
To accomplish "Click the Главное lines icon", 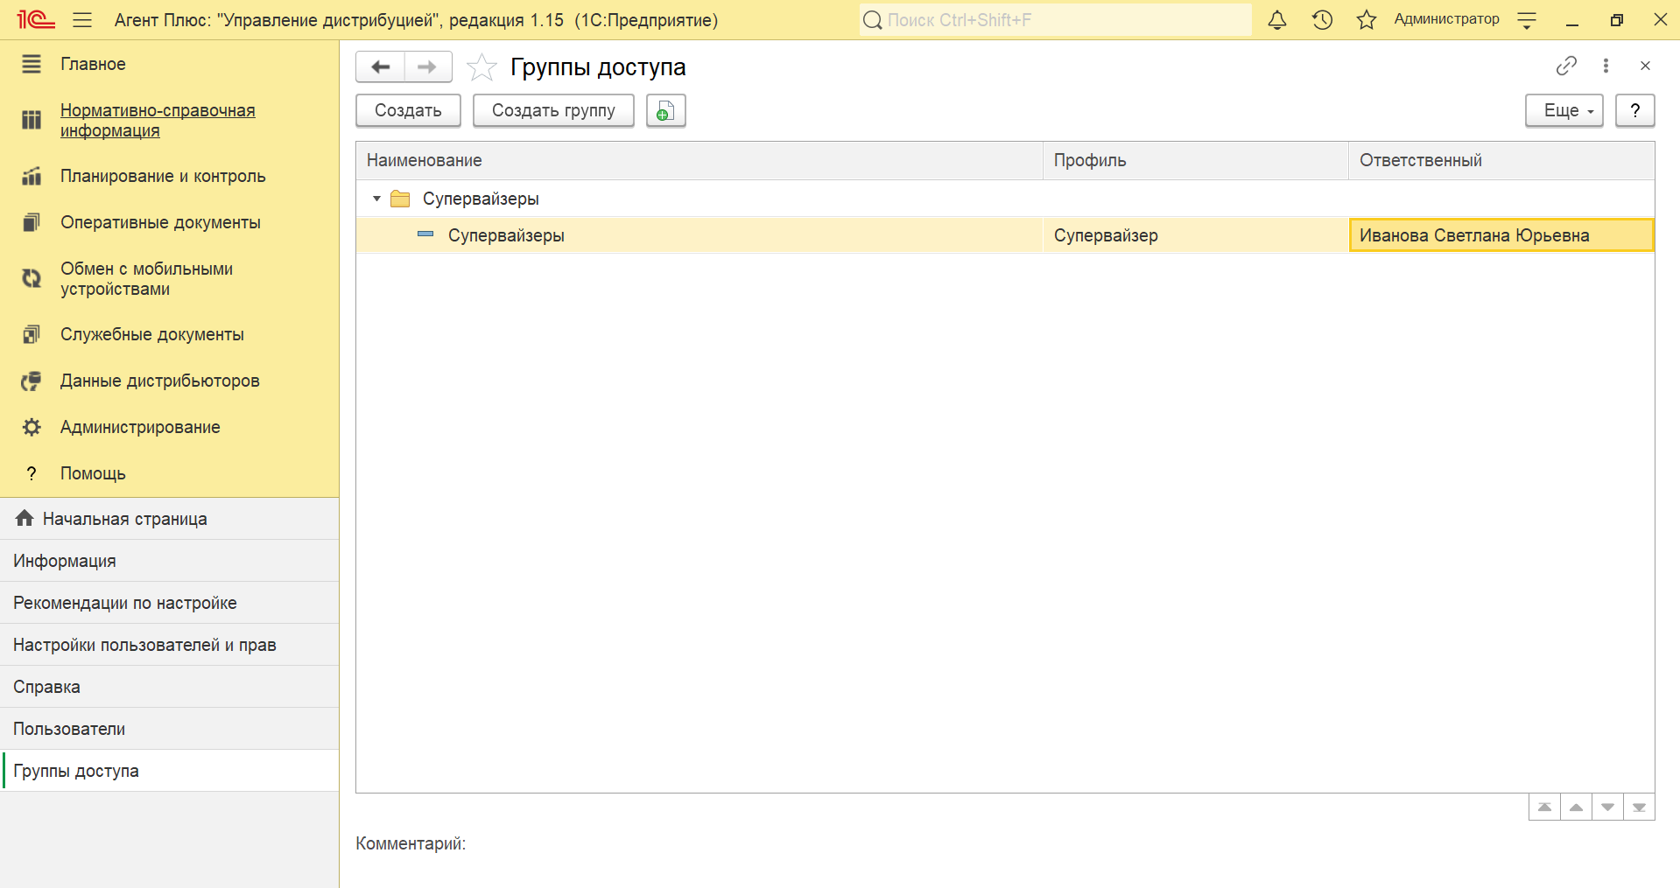I will click(x=32, y=64).
